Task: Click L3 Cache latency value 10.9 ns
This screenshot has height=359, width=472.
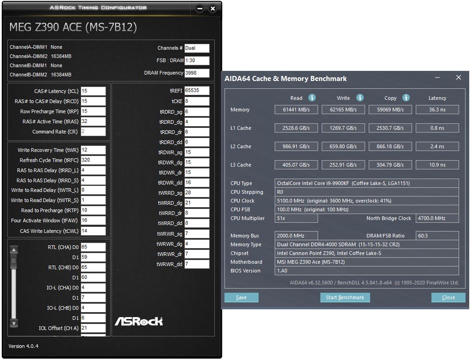Action: click(437, 165)
